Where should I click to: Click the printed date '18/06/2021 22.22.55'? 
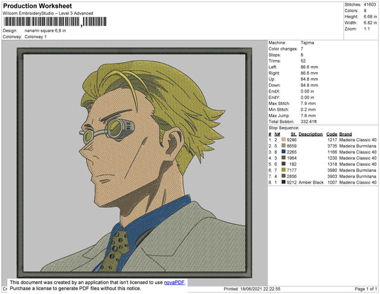pyautogui.click(x=260, y=289)
